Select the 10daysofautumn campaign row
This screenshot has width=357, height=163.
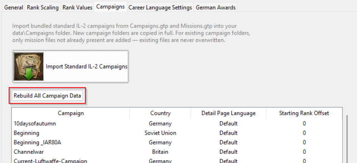coord(177,124)
